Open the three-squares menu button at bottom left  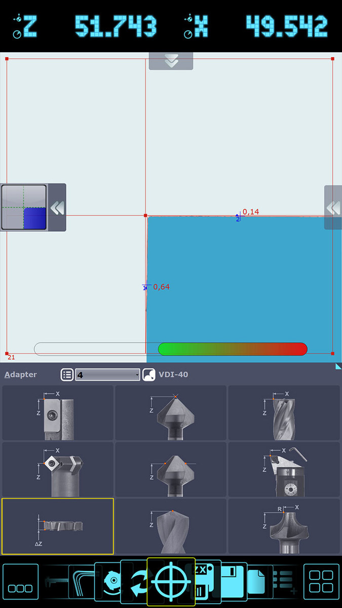(21, 582)
